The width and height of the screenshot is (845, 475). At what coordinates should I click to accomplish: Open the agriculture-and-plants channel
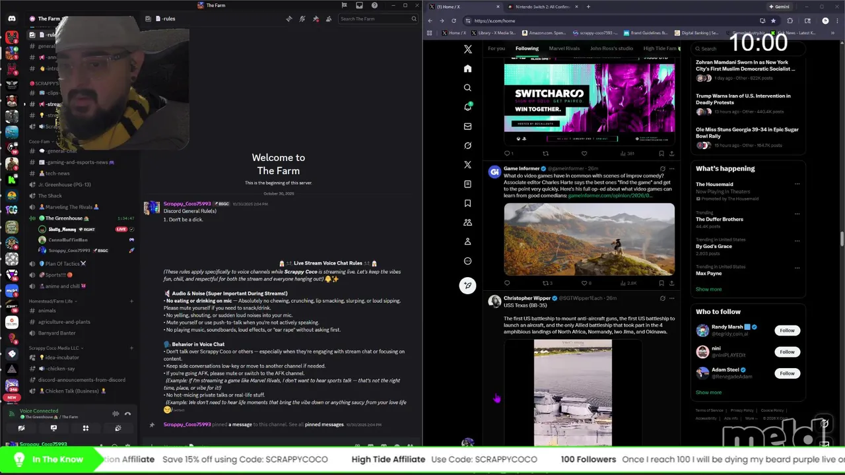click(x=64, y=322)
